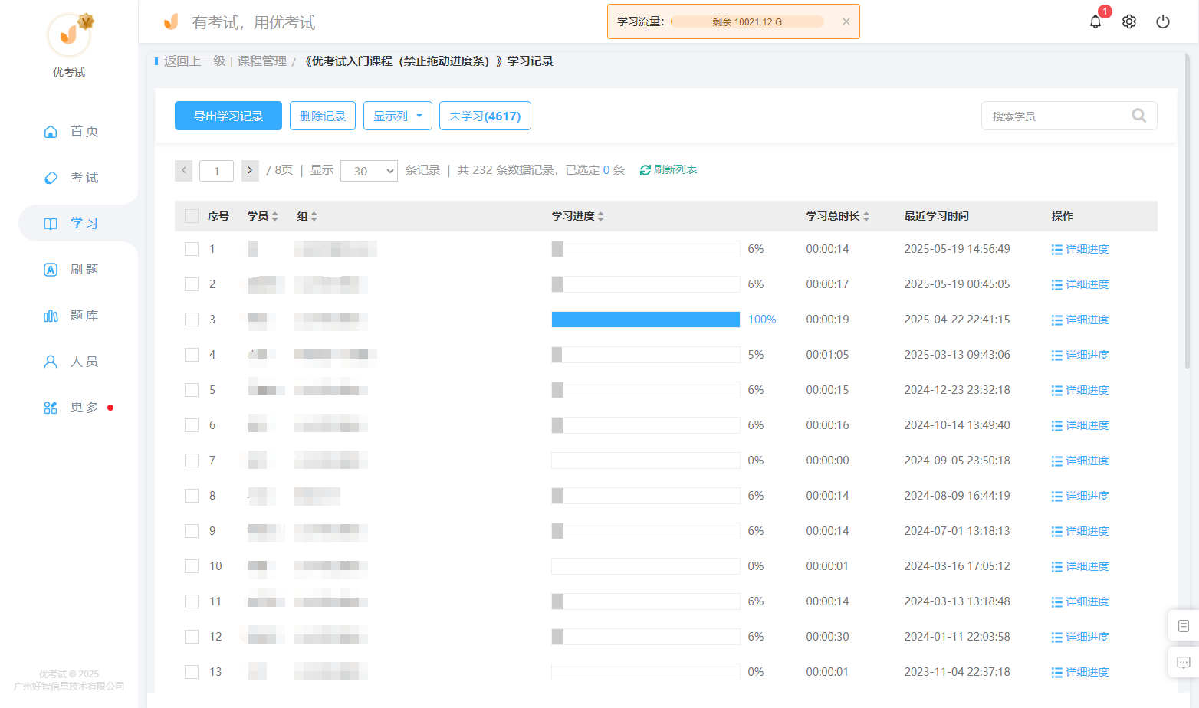Open the chat feedback floating icon

pyautogui.click(x=1184, y=662)
